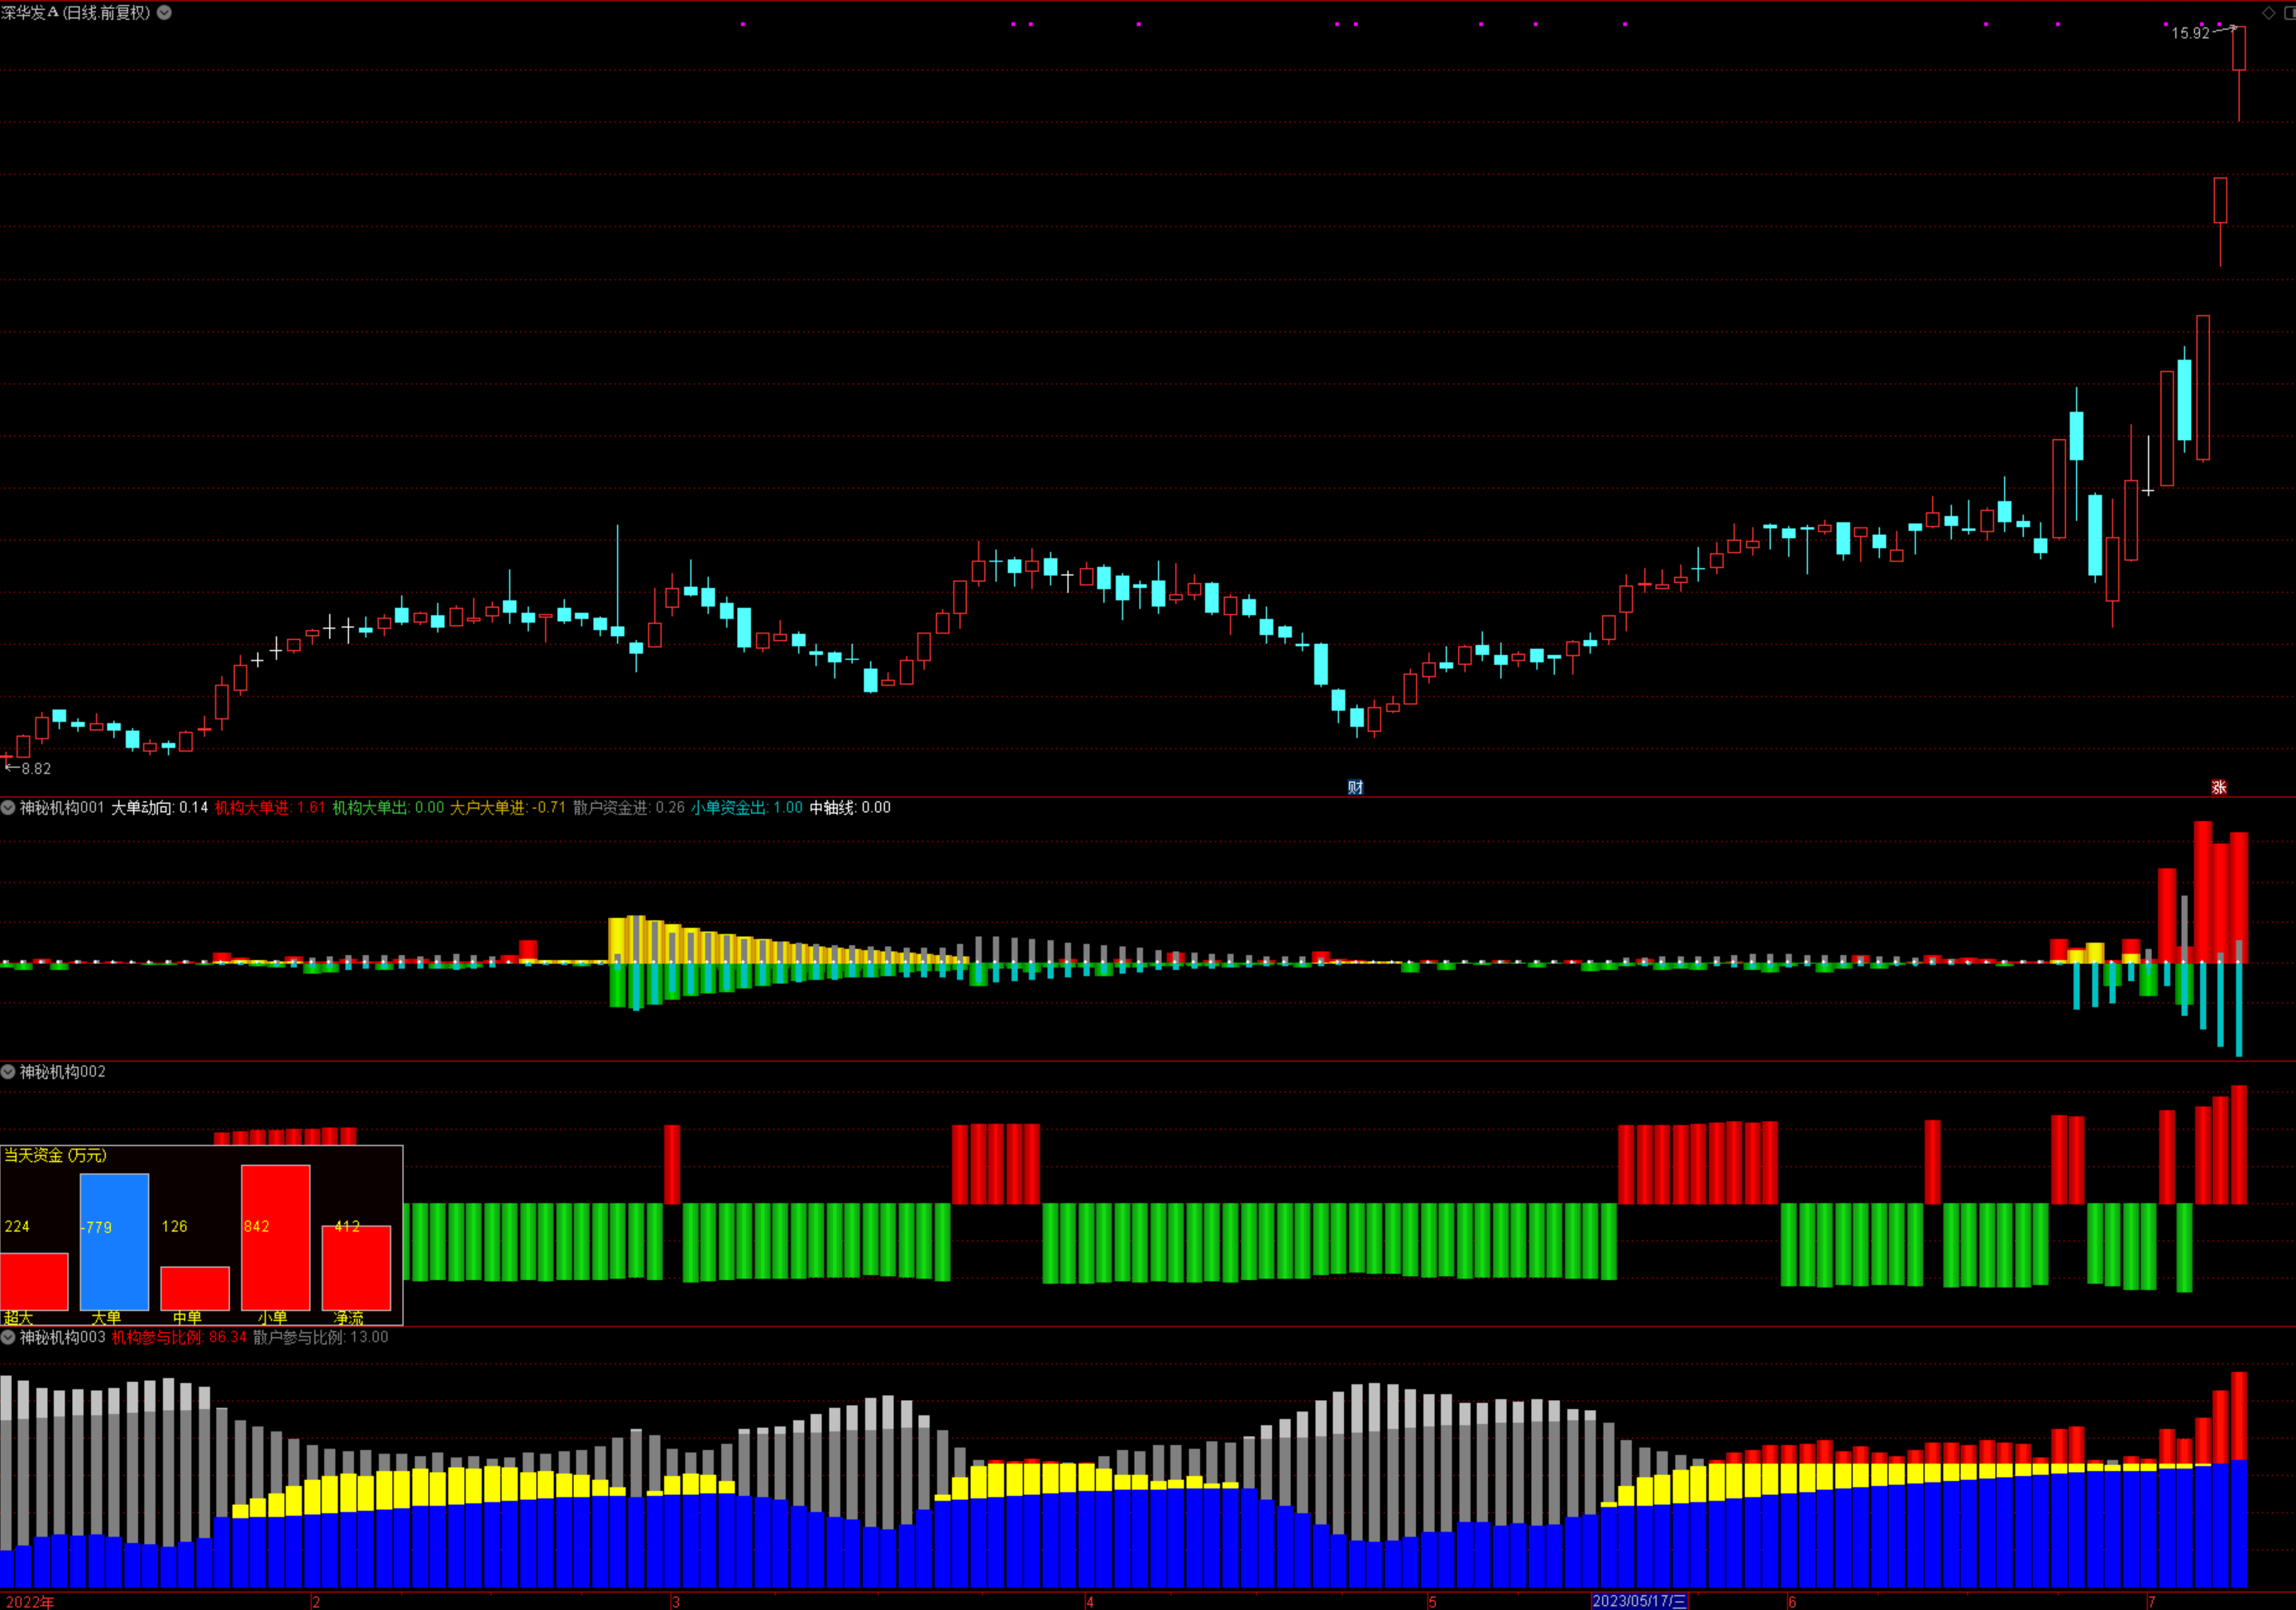Click the 8.82 low price label

pos(36,768)
